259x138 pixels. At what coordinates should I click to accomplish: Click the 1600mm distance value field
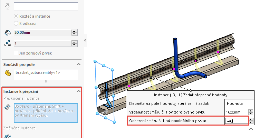(x=236, y=112)
